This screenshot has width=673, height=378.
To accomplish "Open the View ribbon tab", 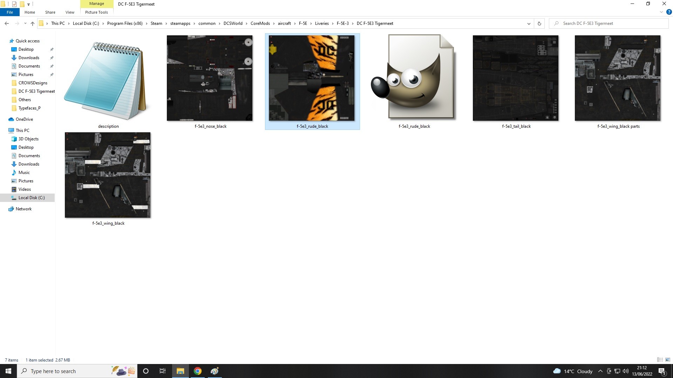I will (x=70, y=12).
